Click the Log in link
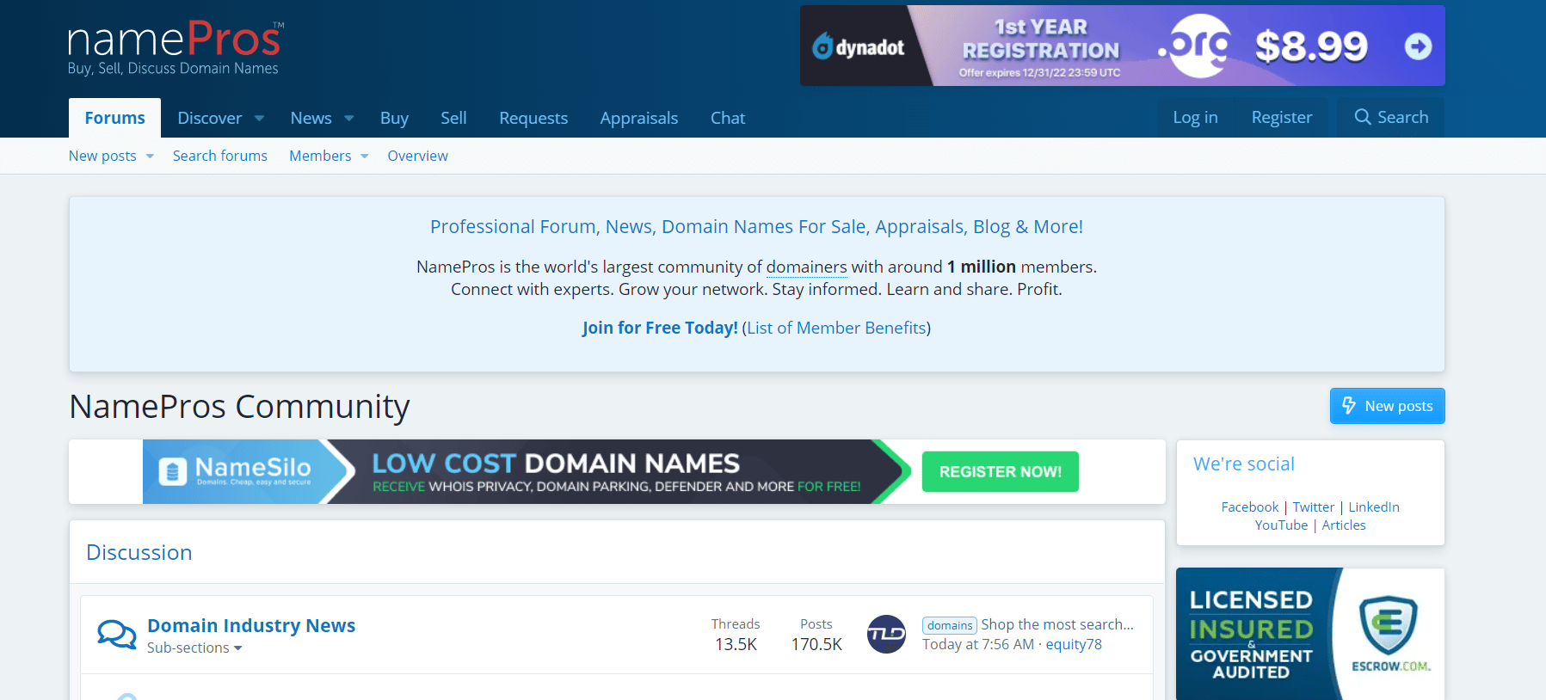 coord(1195,117)
